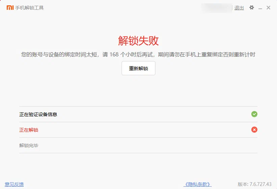Click the green checkmark status icon

[x=254, y=114]
